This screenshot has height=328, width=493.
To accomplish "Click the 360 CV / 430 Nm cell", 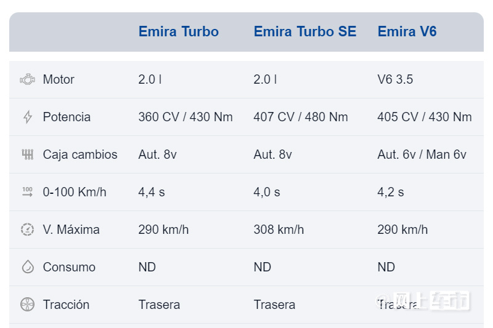I will coord(185,117).
